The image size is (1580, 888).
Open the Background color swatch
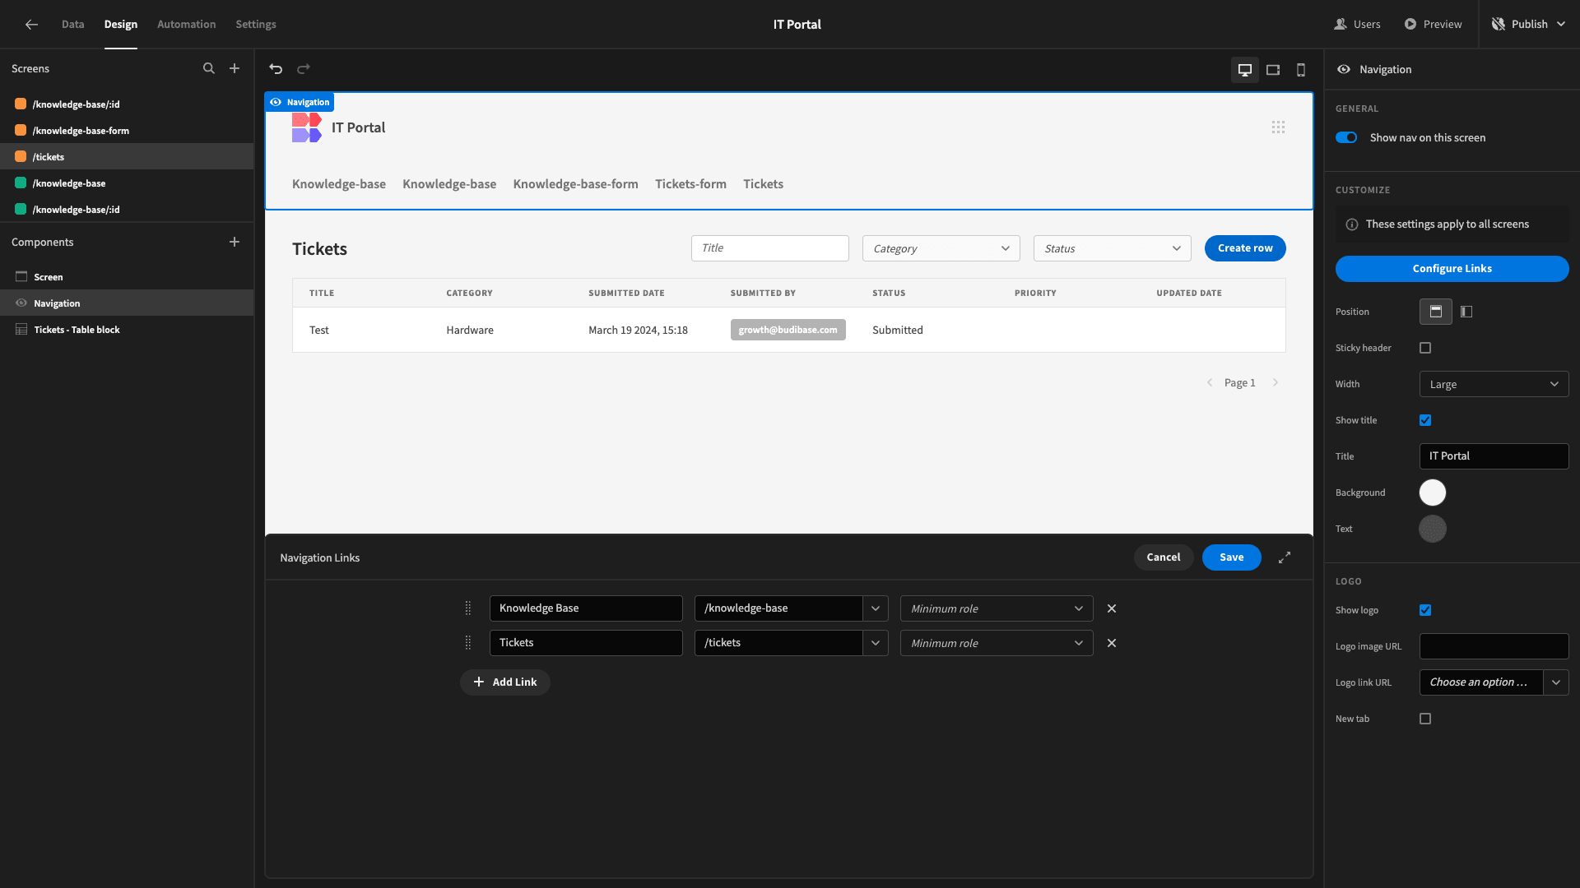pos(1433,493)
